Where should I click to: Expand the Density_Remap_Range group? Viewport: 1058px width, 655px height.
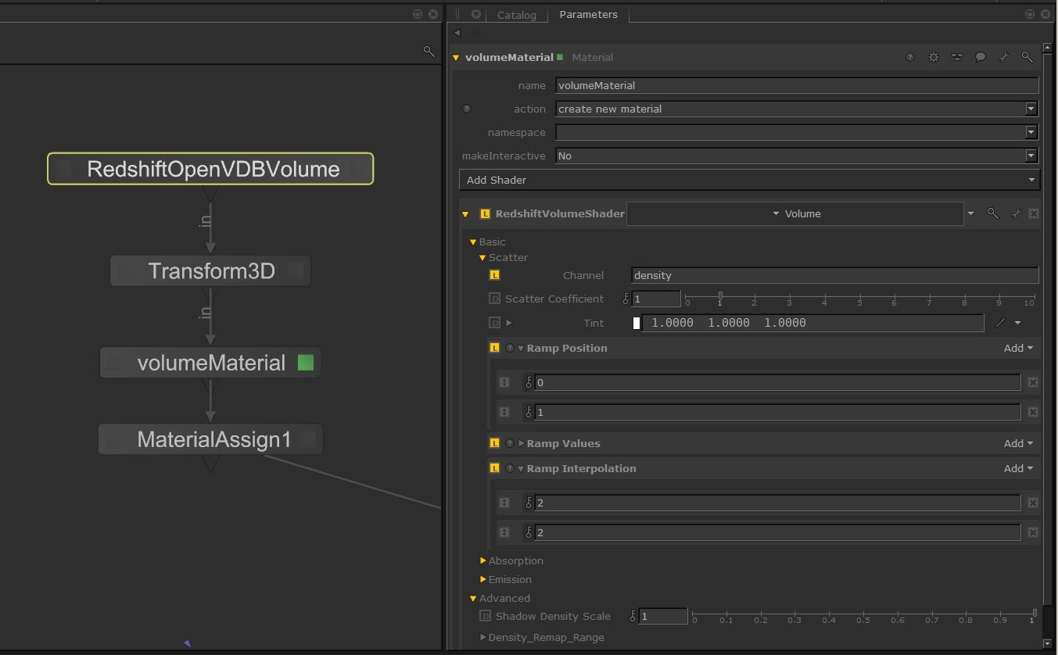coord(483,637)
